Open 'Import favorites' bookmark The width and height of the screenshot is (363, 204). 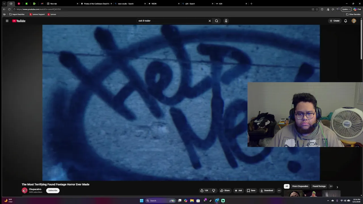(x=17, y=14)
